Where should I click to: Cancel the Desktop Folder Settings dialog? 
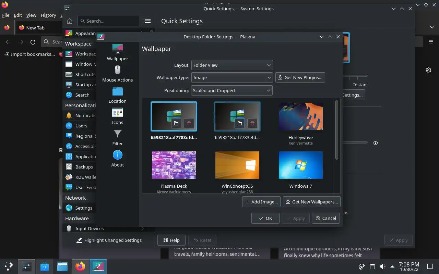326,218
